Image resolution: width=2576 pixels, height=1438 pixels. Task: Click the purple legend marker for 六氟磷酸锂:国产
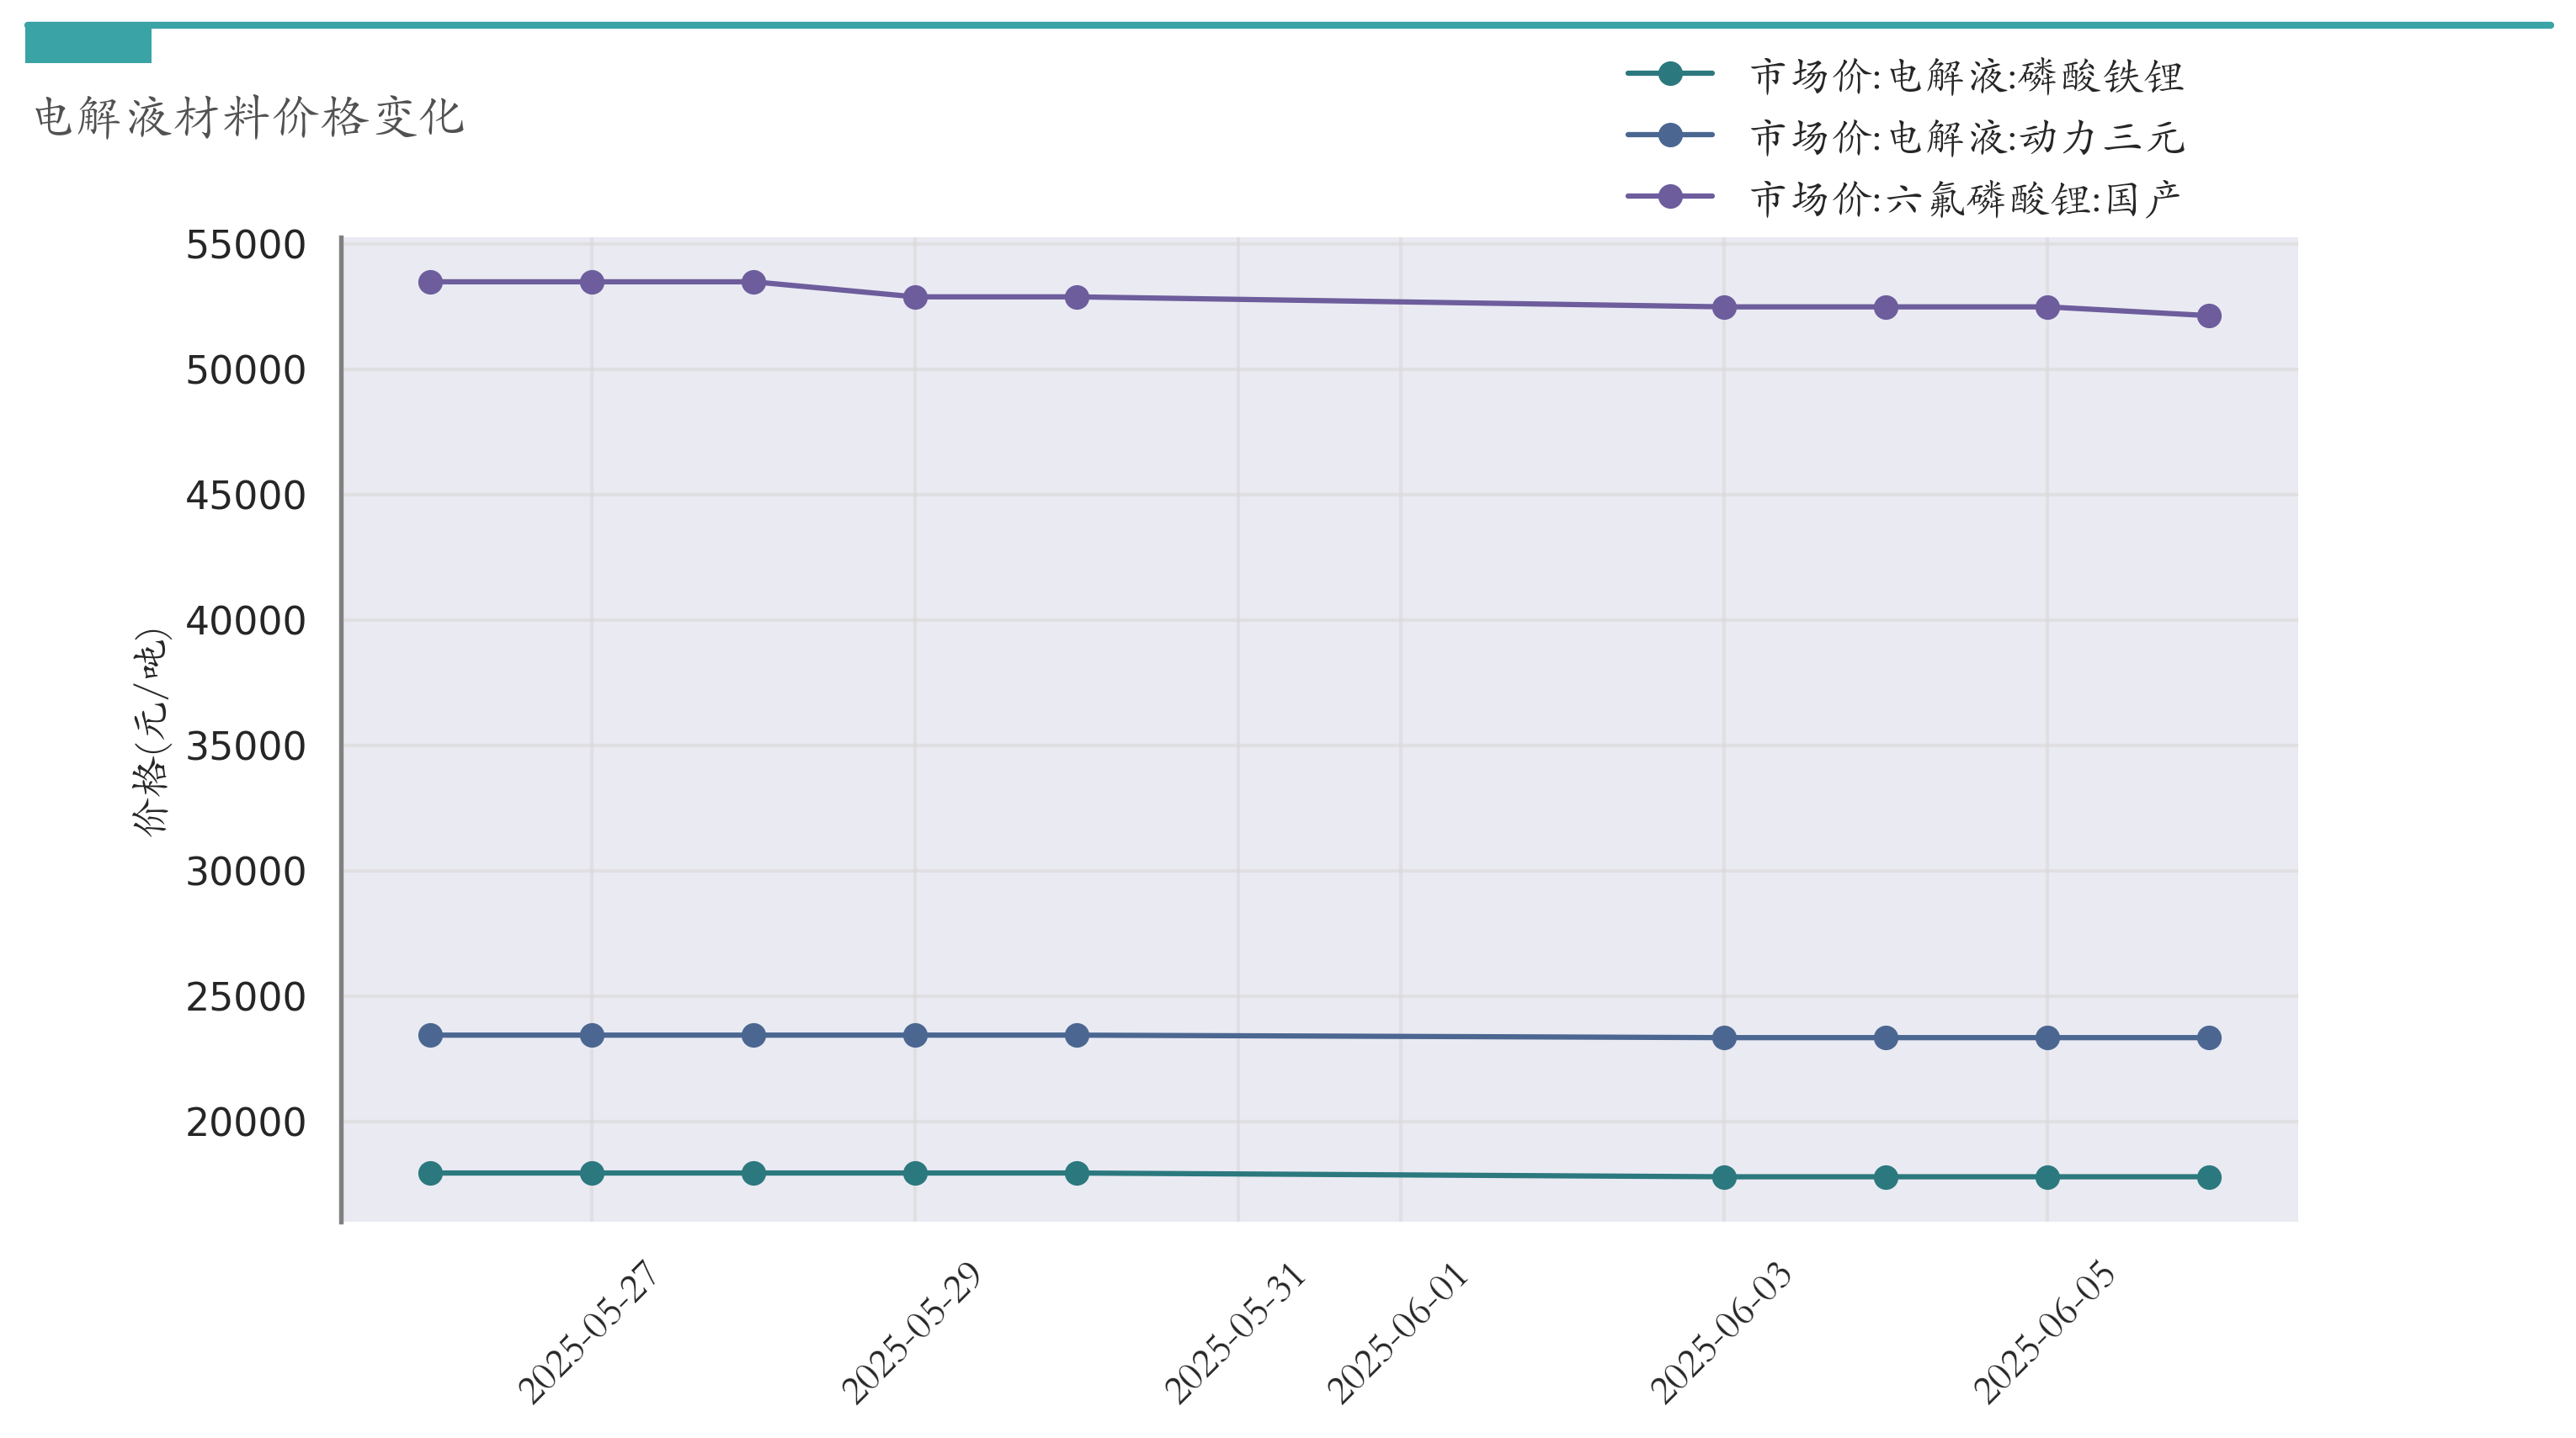(x=1669, y=197)
